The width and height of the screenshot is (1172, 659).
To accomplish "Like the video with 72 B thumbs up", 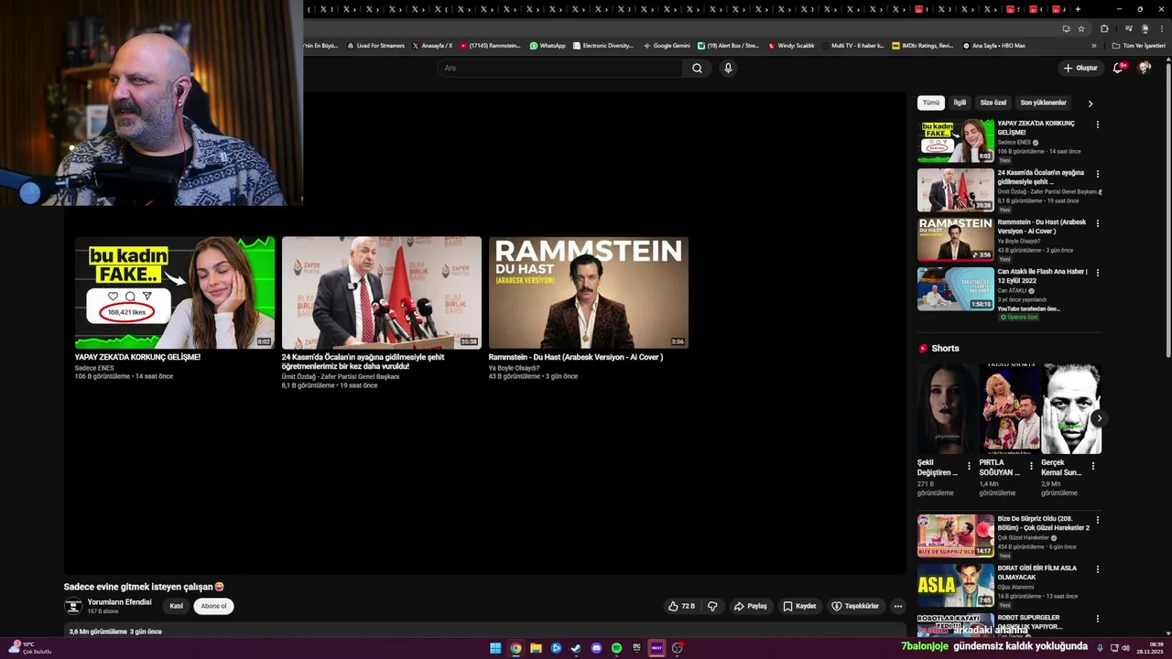I will coord(681,606).
